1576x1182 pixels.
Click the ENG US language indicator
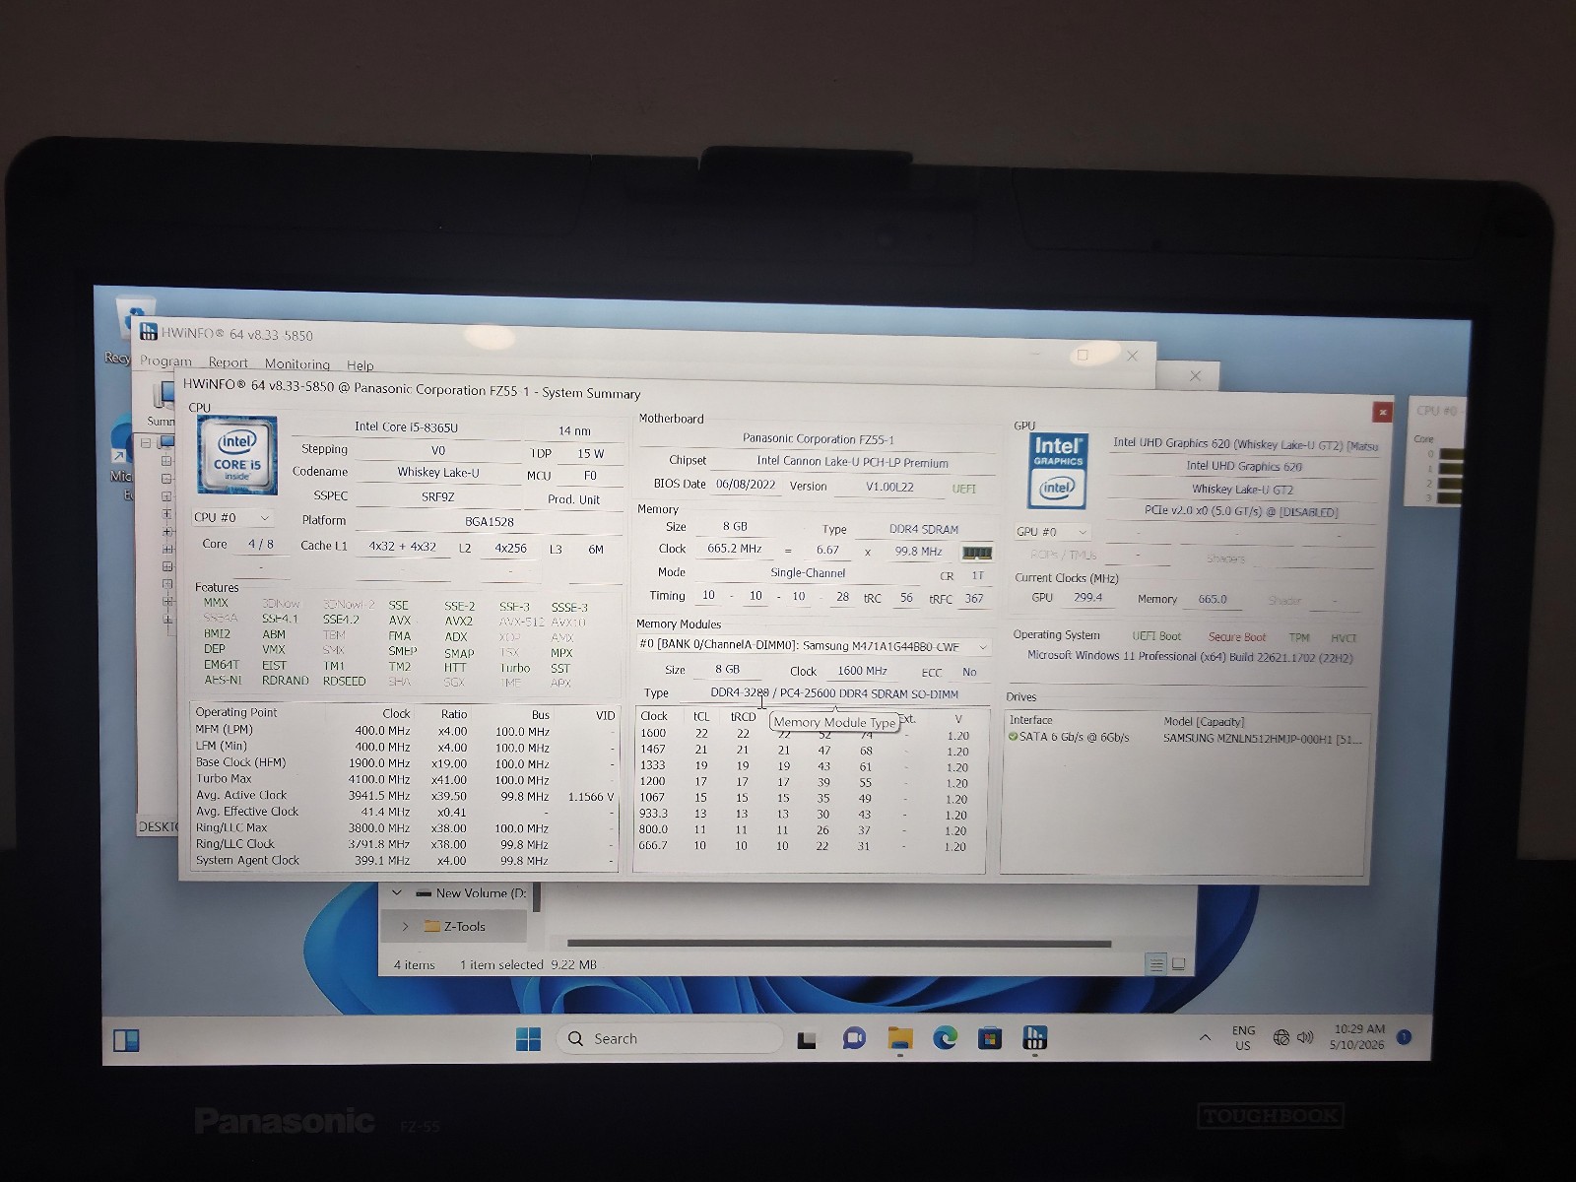pyautogui.click(x=1243, y=1037)
